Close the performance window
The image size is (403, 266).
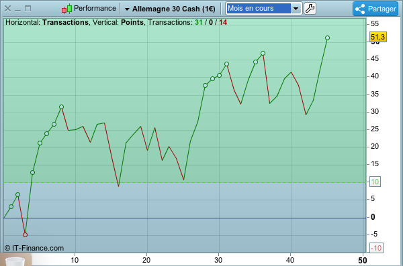click(x=7, y=9)
